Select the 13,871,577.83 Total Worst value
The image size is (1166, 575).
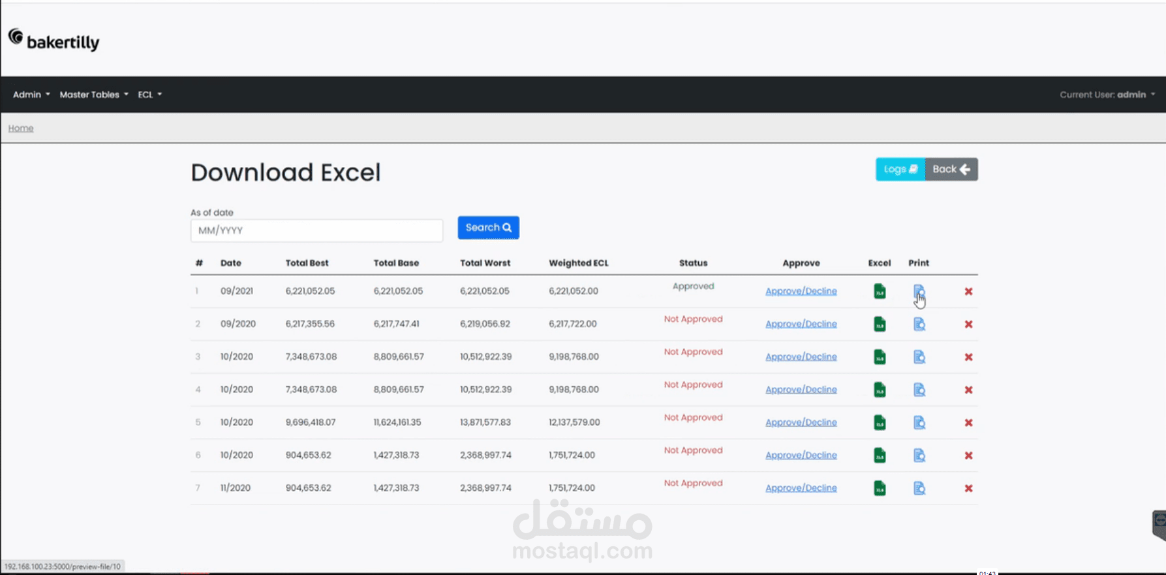point(485,422)
